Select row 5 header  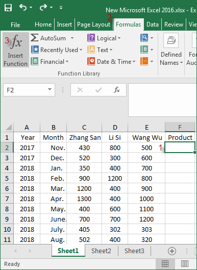7,178
